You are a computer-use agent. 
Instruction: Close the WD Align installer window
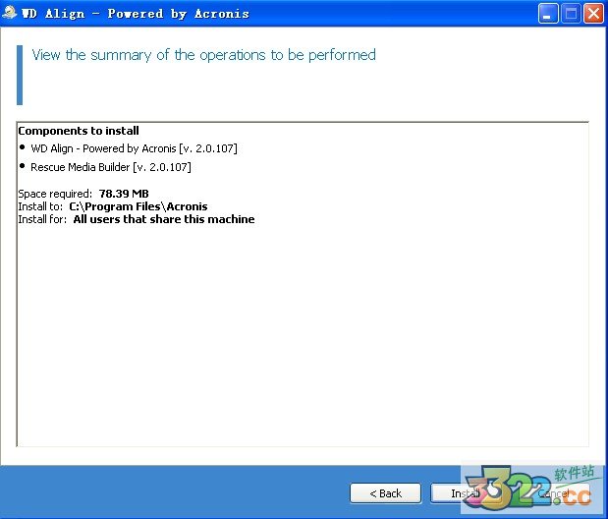tap(592, 14)
